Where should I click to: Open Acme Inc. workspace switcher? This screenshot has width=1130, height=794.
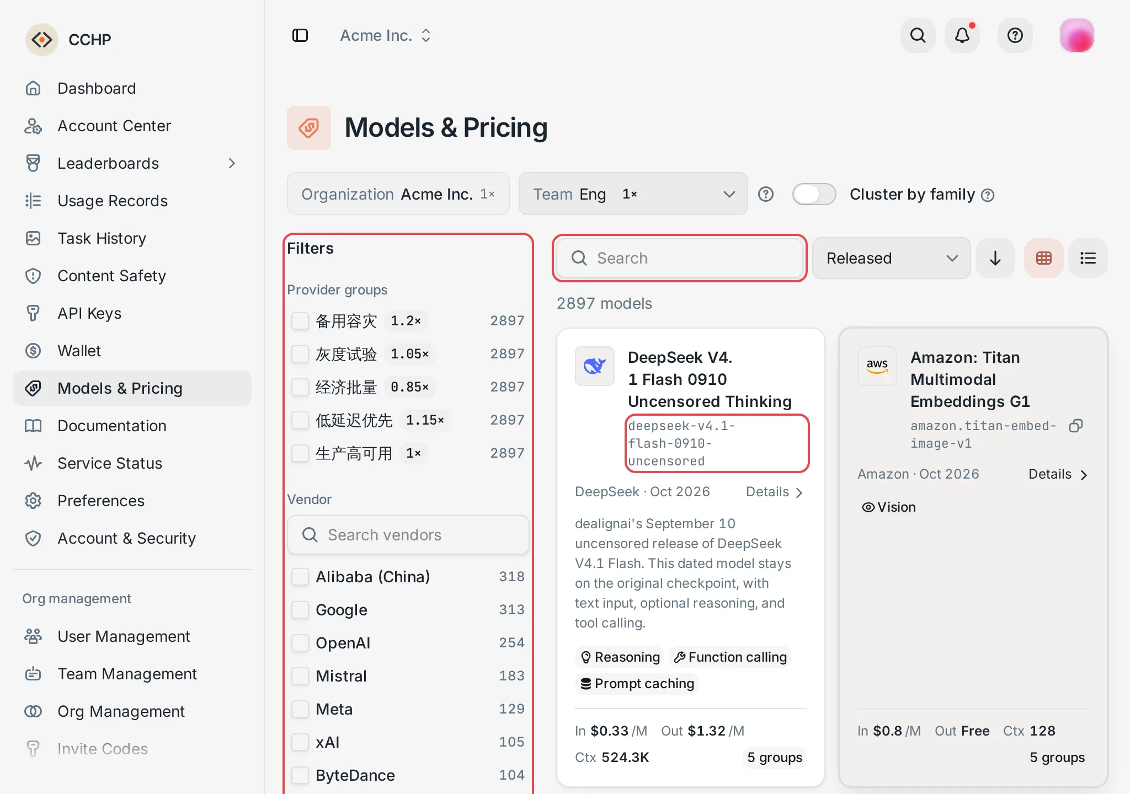pyautogui.click(x=385, y=35)
